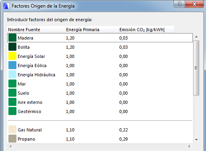The height and width of the screenshot is (151, 206).
Task: Click the blue application icon in title bar
Action: (6, 6)
